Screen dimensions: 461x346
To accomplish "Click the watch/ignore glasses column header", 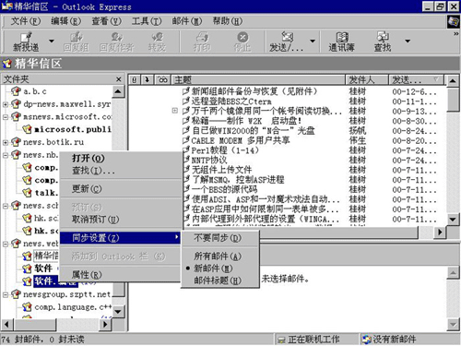I will click(163, 80).
